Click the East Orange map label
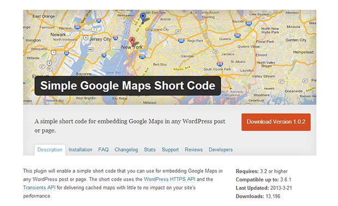 (44, 16)
